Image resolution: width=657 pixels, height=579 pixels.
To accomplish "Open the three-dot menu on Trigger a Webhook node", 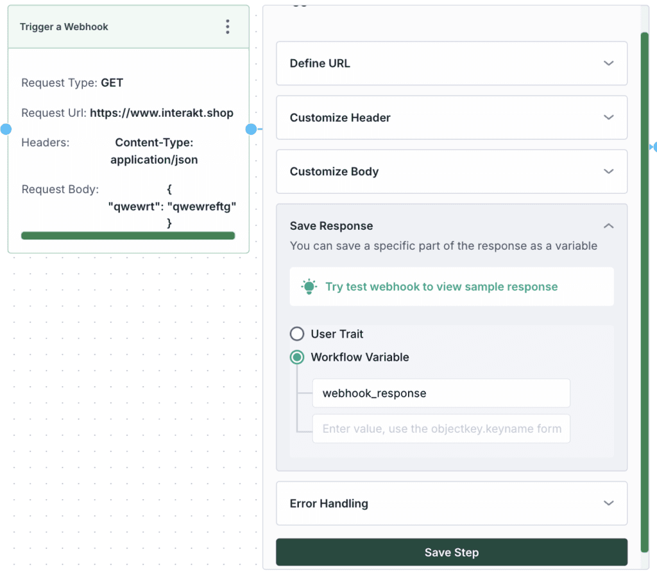I will click(227, 27).
